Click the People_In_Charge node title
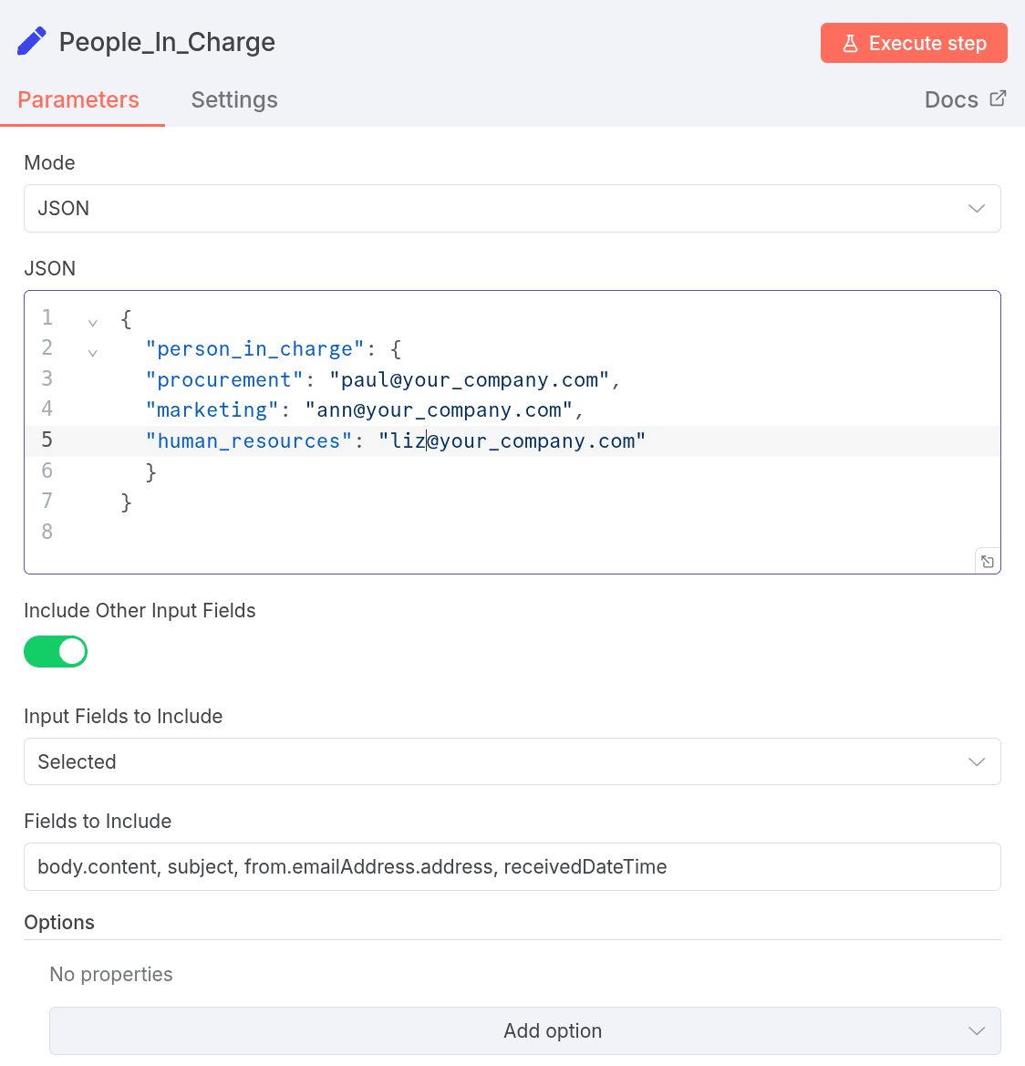This screenshot has width=1025, height=1066. pos(167,43)
